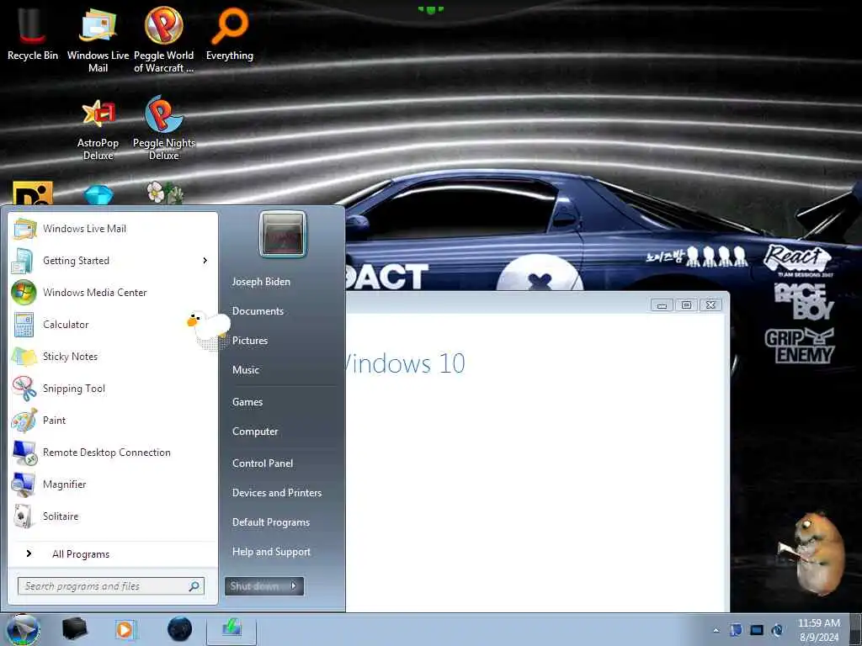Open Joseph Biden user folder

(261, 282)
